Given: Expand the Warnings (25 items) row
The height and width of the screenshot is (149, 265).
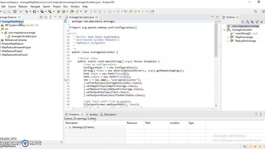Looking at the screenshot, I should (x=66, y=127).
